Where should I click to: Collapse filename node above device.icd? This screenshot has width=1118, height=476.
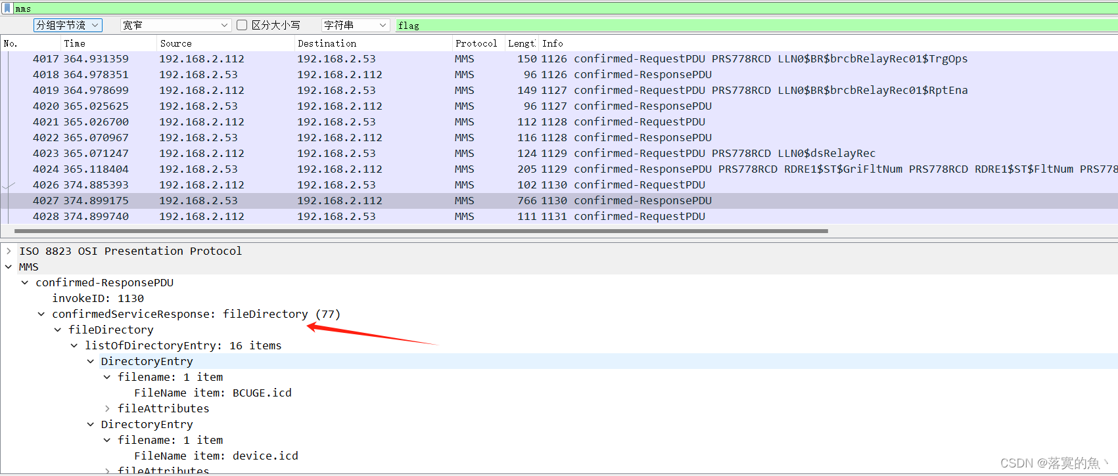107,440
